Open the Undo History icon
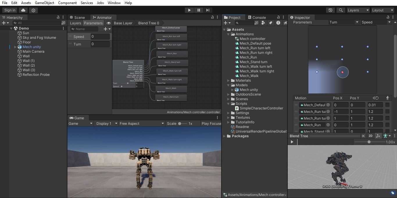 click(330, 10)
